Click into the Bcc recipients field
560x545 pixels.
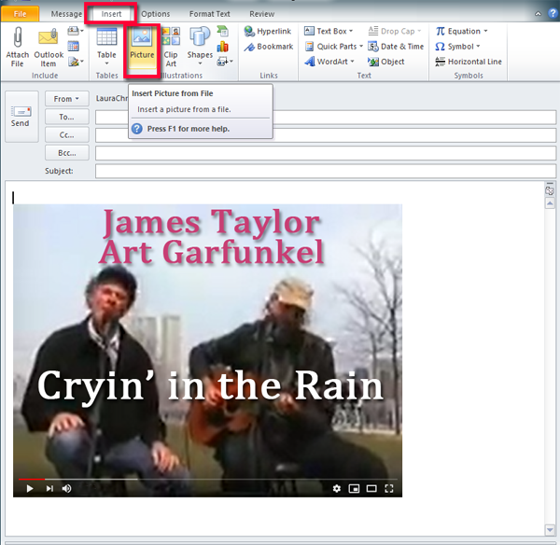[x=326, y=153]
